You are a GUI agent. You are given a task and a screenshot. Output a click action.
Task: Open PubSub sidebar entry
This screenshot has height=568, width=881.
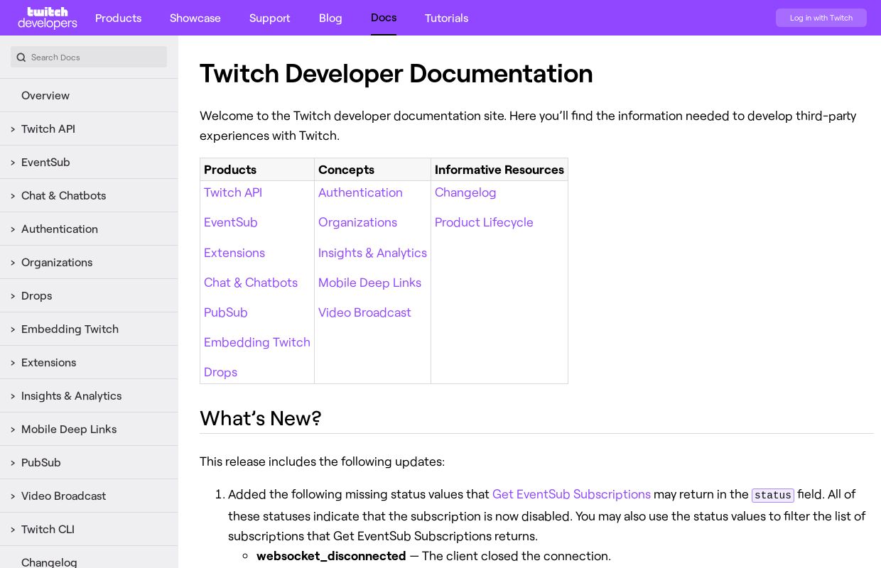(41, 462)
